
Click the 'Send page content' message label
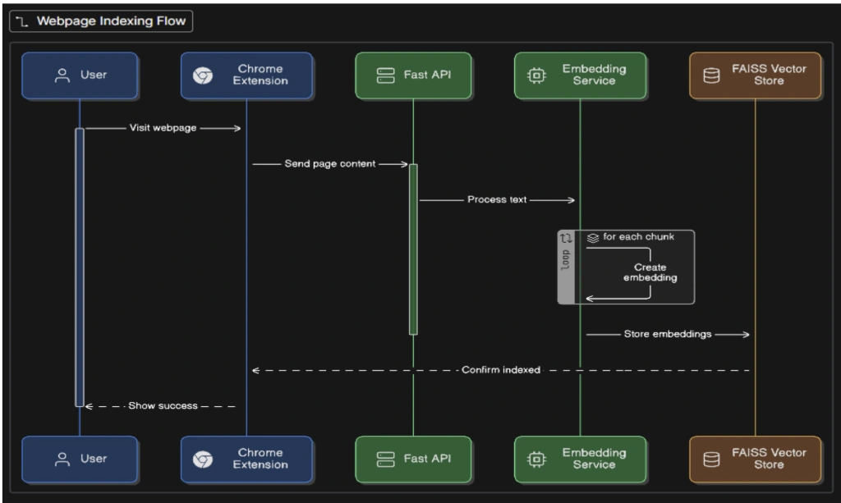pyautogui.click(x=330, y=164)
